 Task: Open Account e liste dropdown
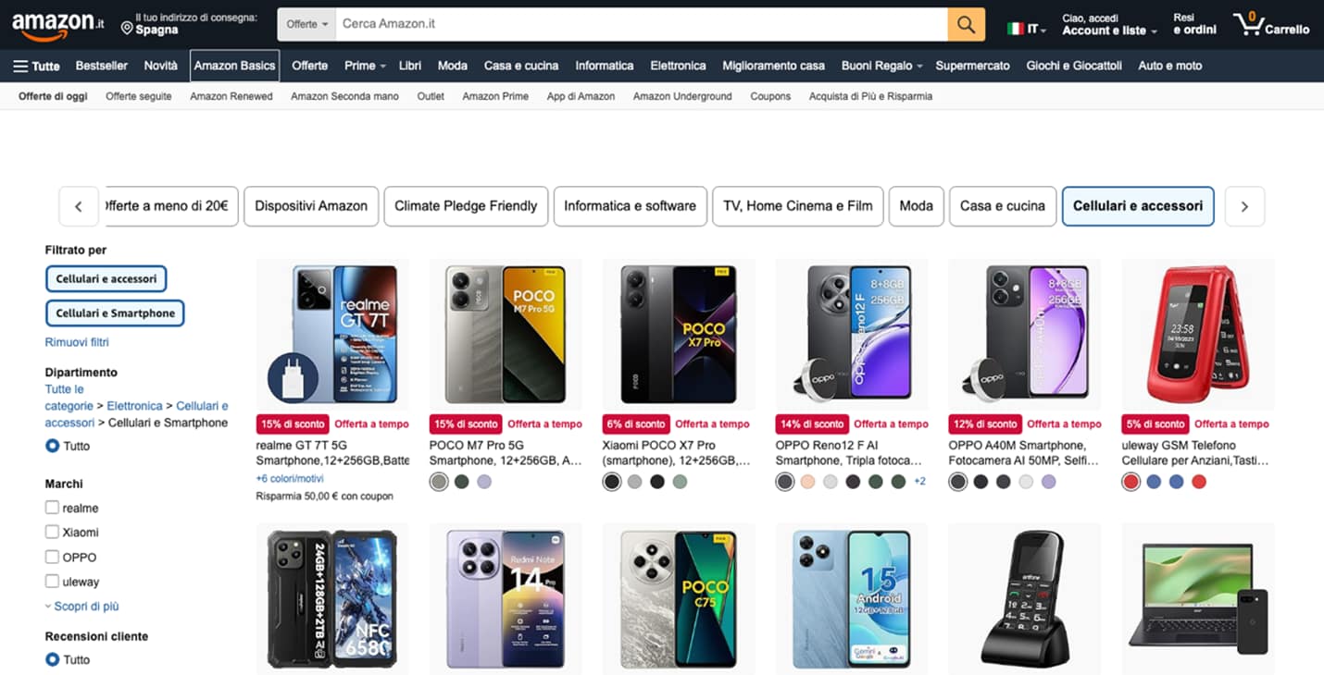tap(1109, 31)
